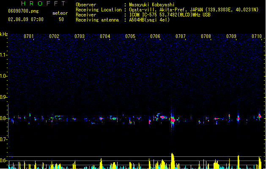This screenshot has width=266, height=169.
Task: Click the 0702 time marker
Action: point(54,36)
